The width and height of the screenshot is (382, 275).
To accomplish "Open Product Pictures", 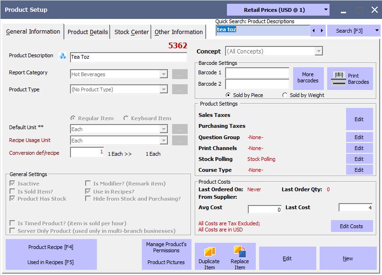I will [166, 262].
